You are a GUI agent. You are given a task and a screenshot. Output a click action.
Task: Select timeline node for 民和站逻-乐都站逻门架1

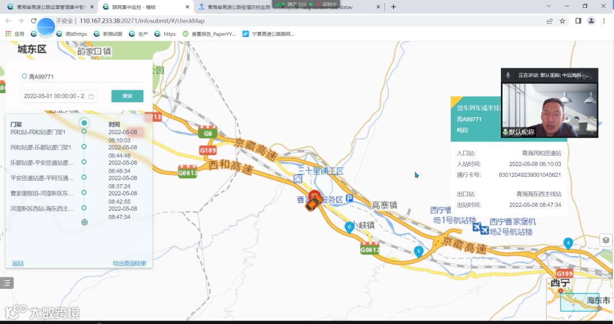click(x=84, y=147)
